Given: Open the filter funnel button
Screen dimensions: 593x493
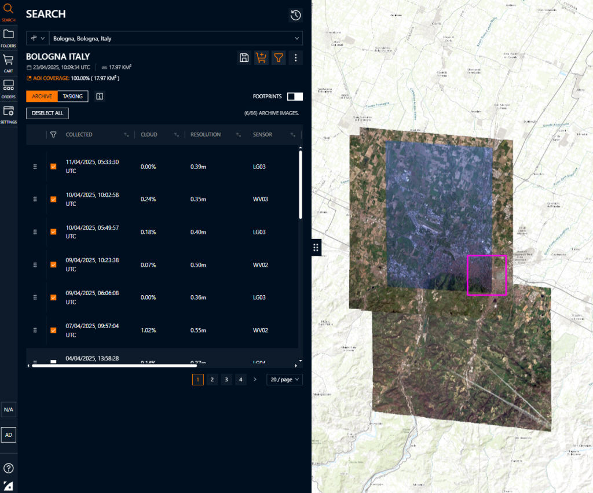Looking at the screenshot, I should click(279, 57).
